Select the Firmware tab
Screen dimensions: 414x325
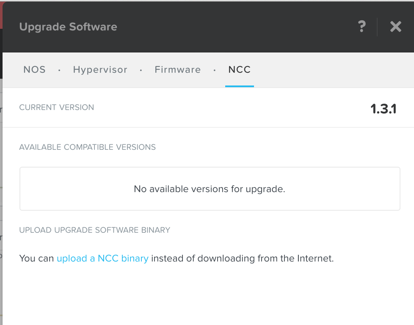178,70
